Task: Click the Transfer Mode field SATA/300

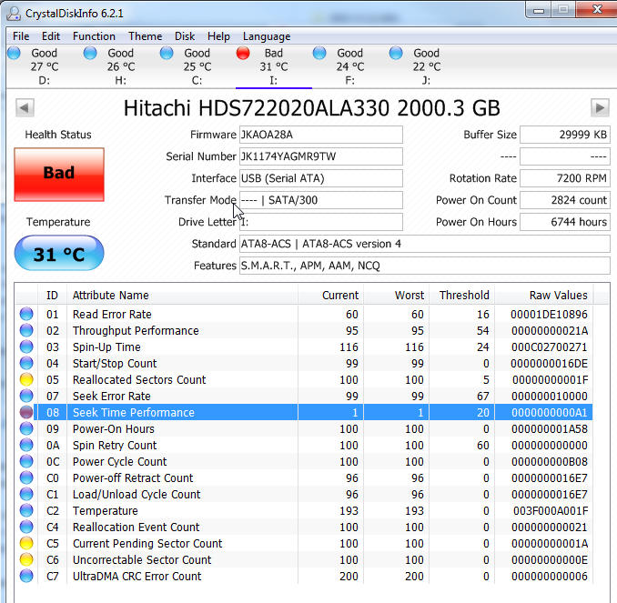Action: tap(320, 200)
